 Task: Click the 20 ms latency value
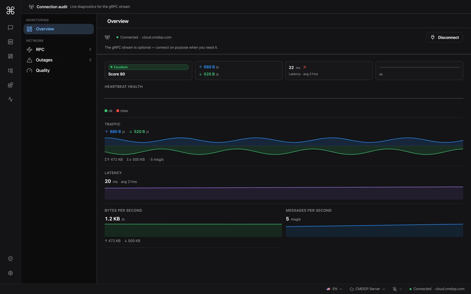click(111, 181)
